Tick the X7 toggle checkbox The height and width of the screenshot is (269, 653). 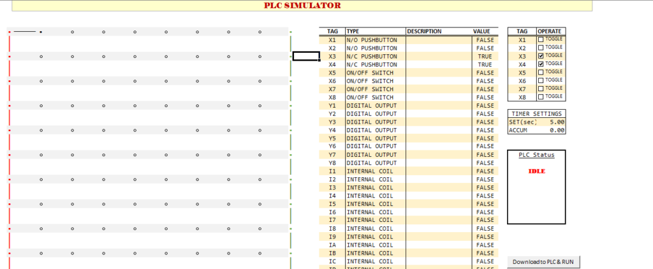tap(541, 89)
